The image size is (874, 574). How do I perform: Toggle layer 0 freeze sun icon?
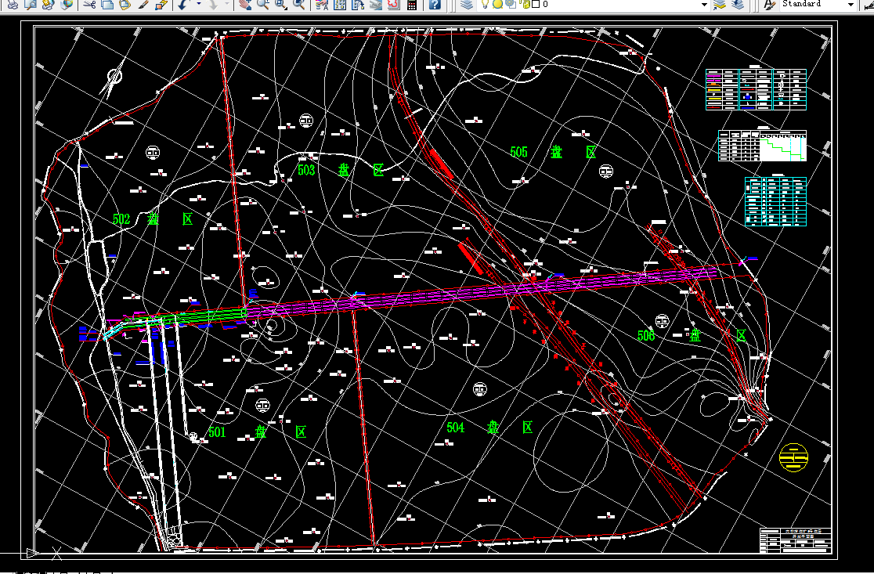[x=497, y=5]
